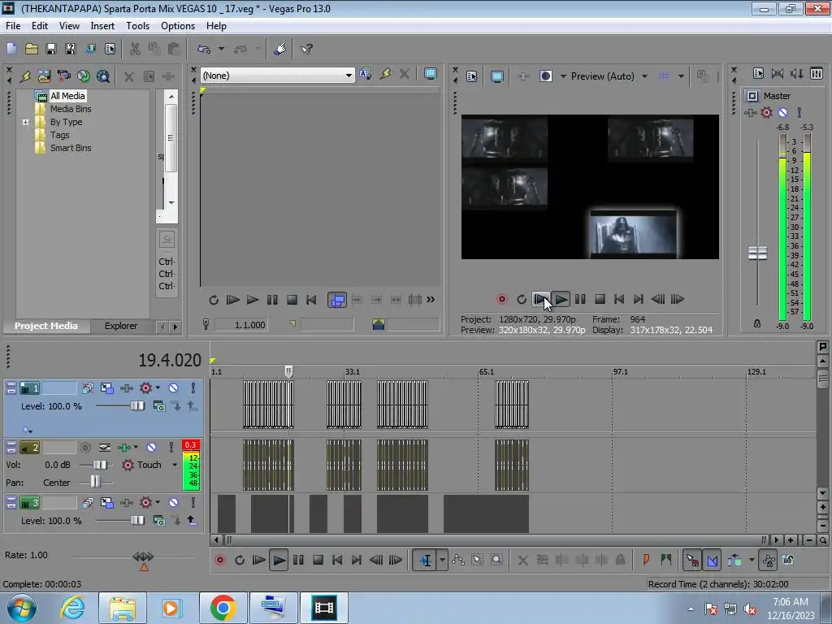Image resolution: width=832 pixels, height=624 pixels.
Task: Click the Record button in timeline transport
Action: tap(219, 560)
